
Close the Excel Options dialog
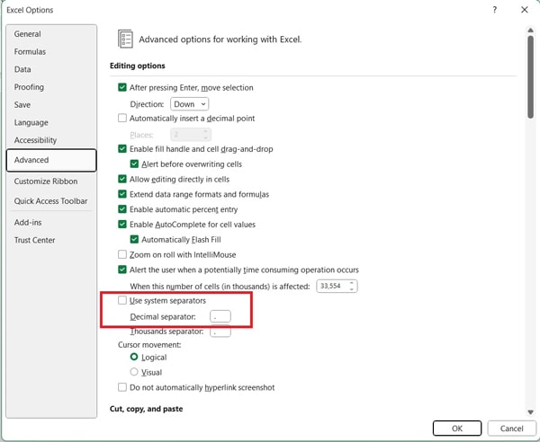click(524, 10)
